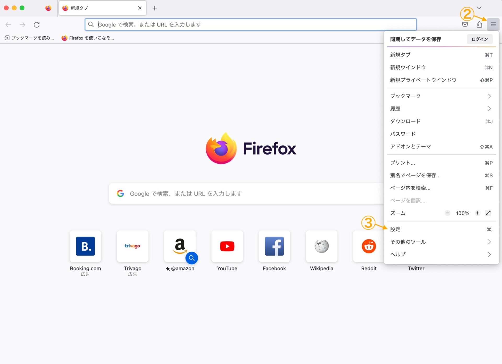Go back one page
The height and width of the screenshot is (364, 502).
point(8,25)
